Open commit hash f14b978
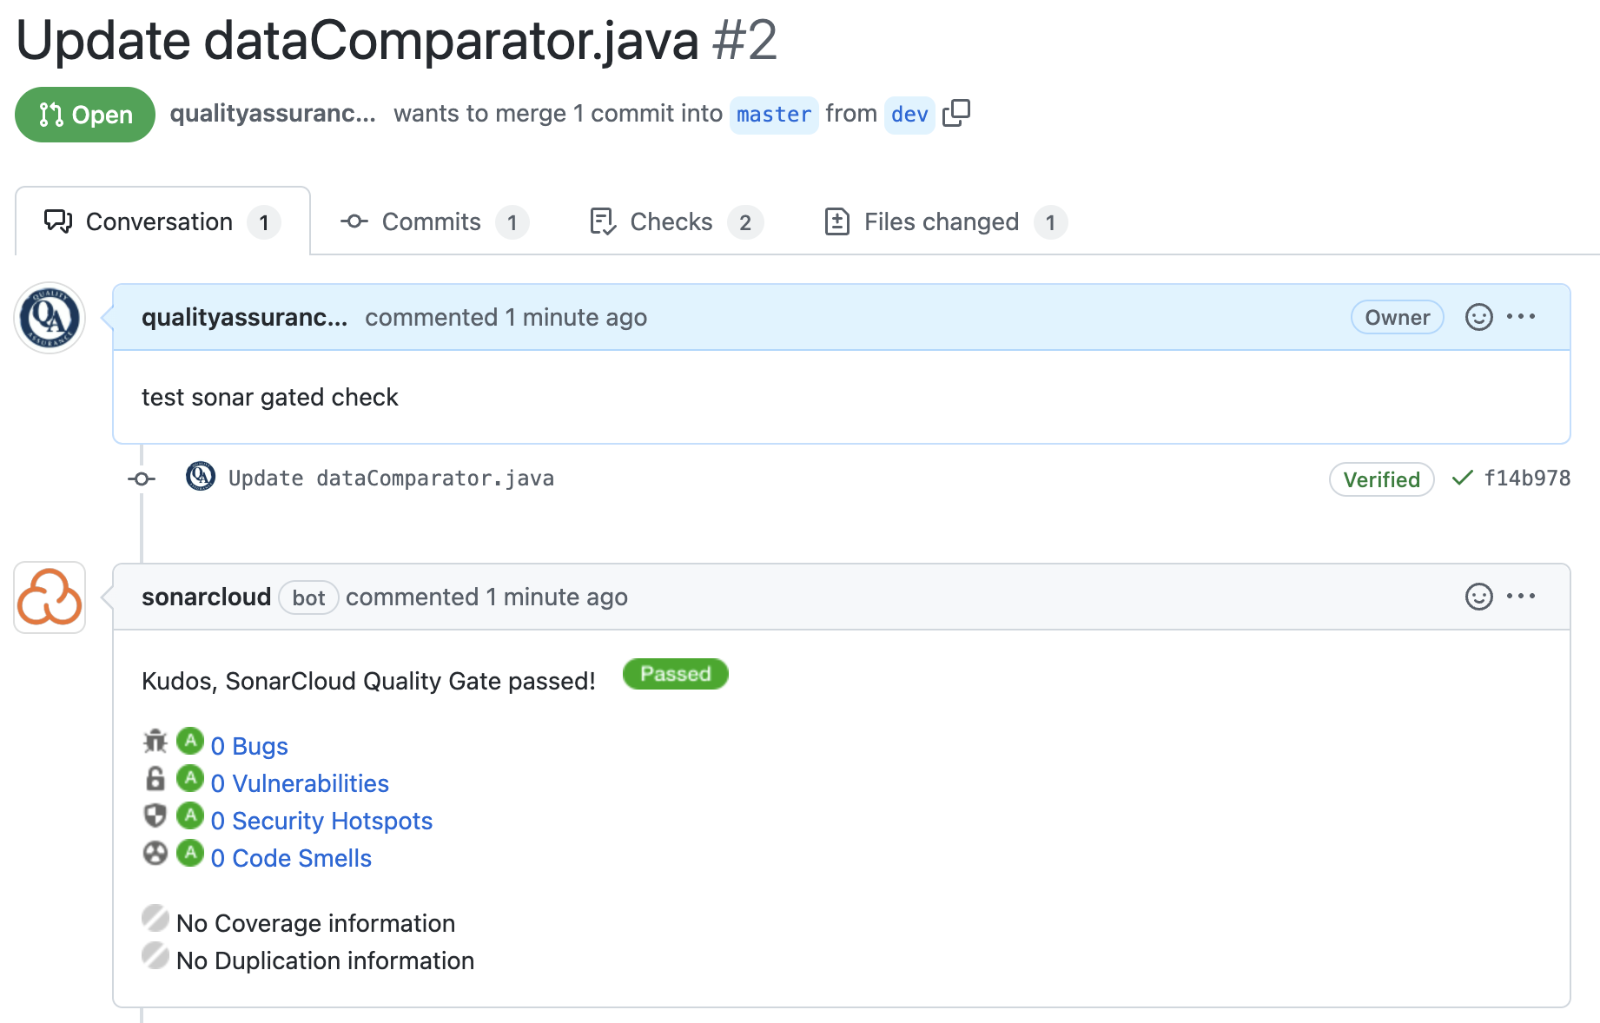The image size is (1600, 1023). [1526, 478]
